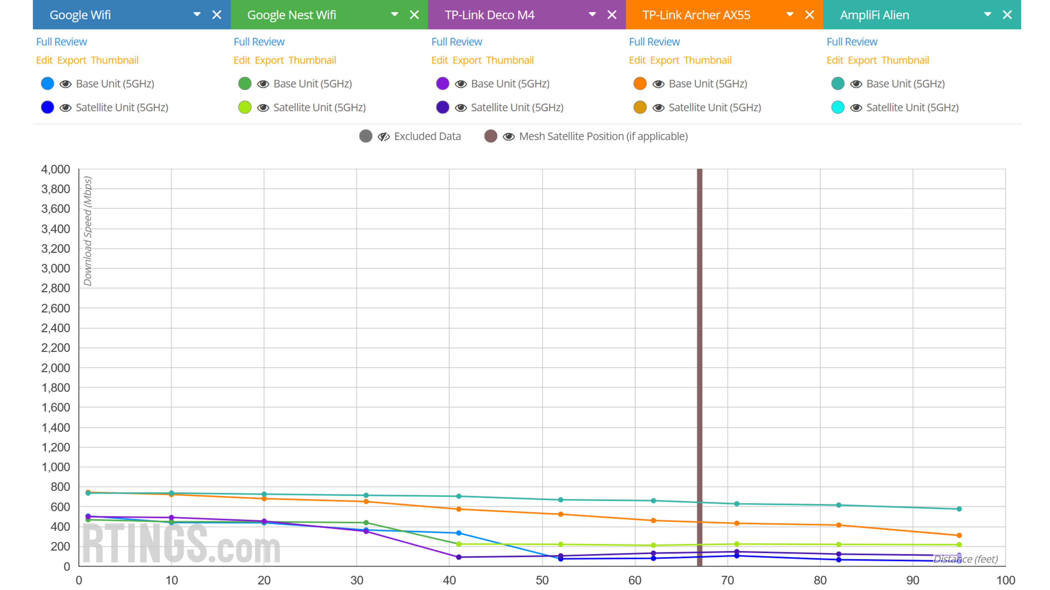Hide Mesh Satellite Position marker via eye
Image resolution: width=1050 pixels, height=590 pixels.
508,136
